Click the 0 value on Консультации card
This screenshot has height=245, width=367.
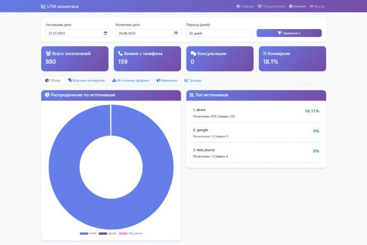click(x=192, y=62)
